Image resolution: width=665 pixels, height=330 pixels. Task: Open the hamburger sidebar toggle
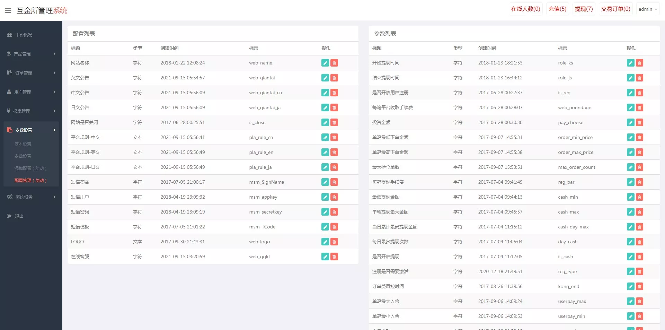[8, 10]
